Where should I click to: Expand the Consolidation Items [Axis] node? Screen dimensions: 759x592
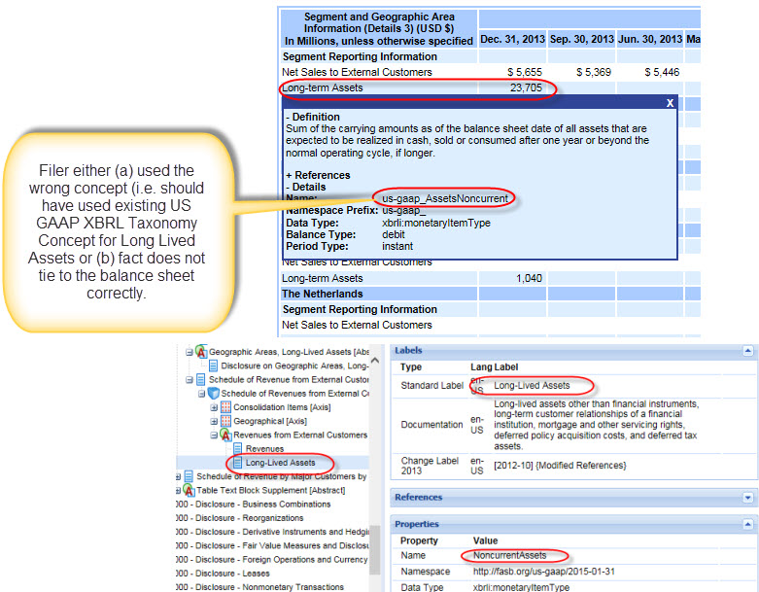coord(214,407)
